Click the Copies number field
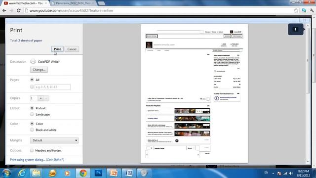316x178 pixels. point(34,98)
